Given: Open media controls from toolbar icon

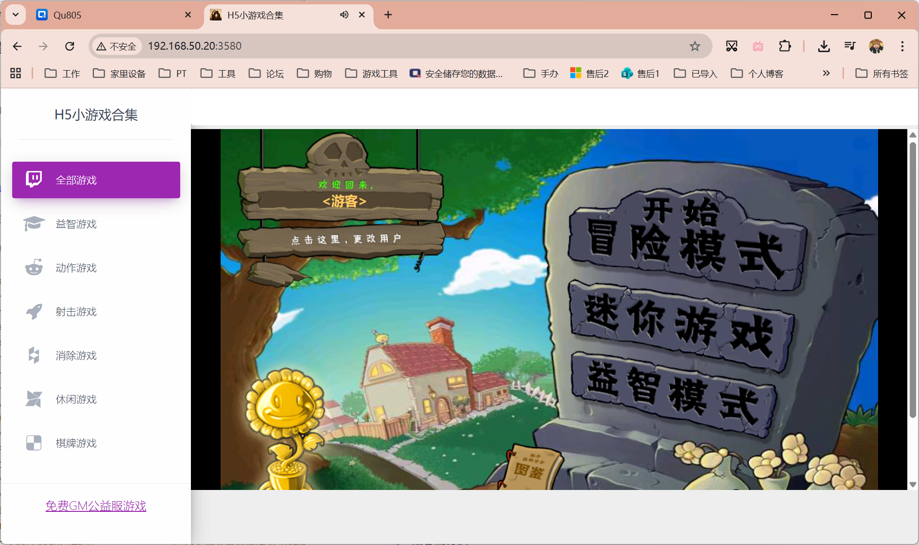Looking at the screenshot, I should click(850, 46).
